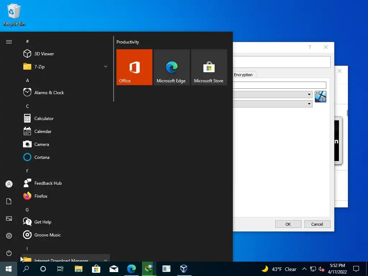Jump to the # letter group header
Screen dimensions: 368x276
[27, 41]
